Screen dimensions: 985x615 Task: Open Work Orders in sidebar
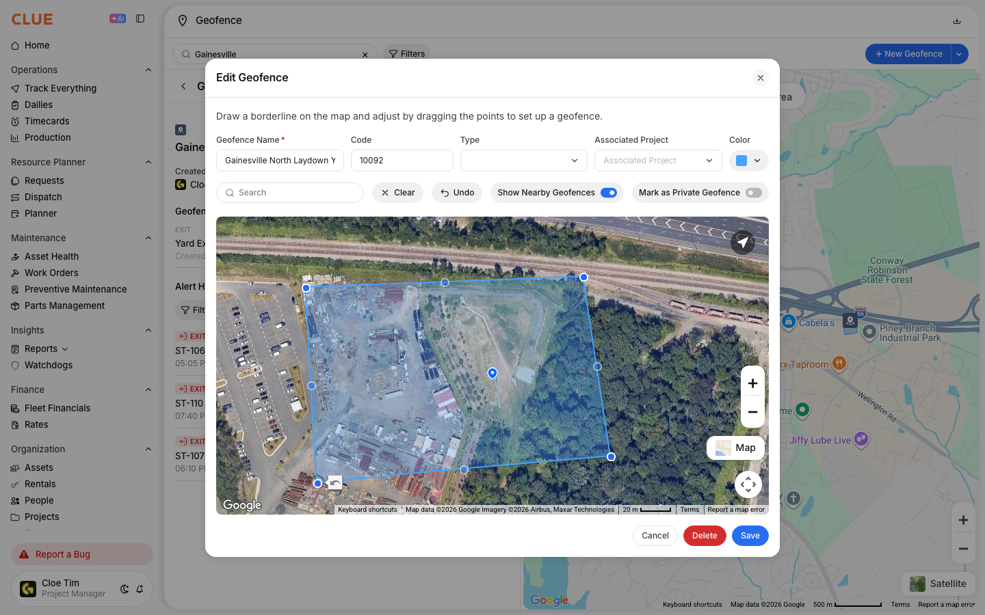click(51, 273)
